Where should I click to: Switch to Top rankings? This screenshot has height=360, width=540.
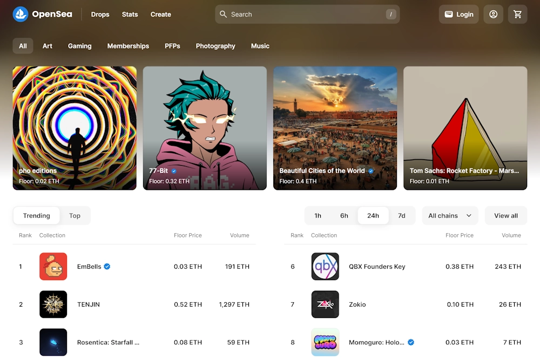pos(75,216)
